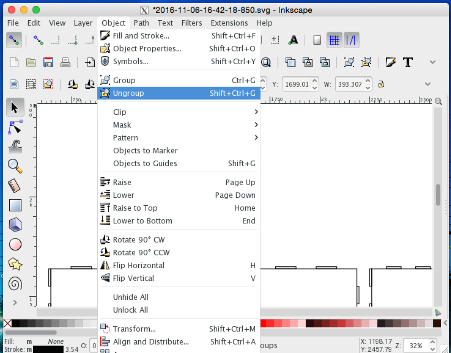This screenshot has width=451, height=353.
Task: Open Fill and Stroke menu entry
Action: pyautogui.click(x=179, y=36)
